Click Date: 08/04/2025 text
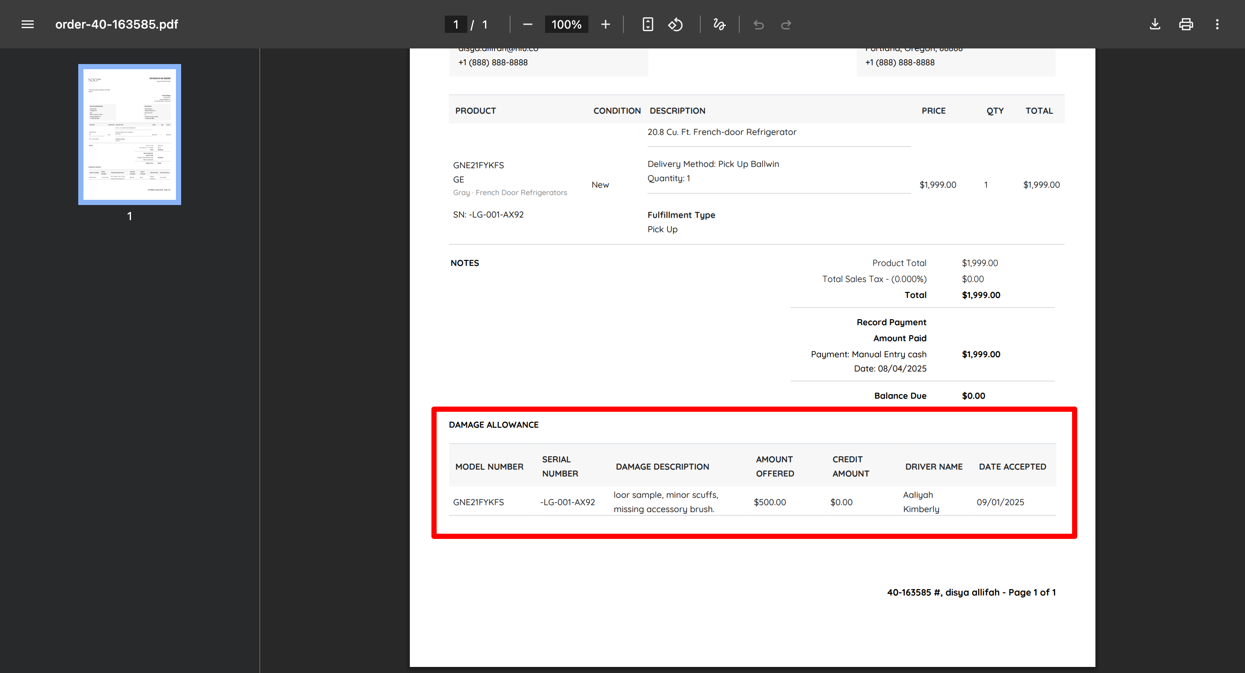Image resolution: width=1245 pixels, height=673 pixels. pyautogui.click(x=890, y=369)
